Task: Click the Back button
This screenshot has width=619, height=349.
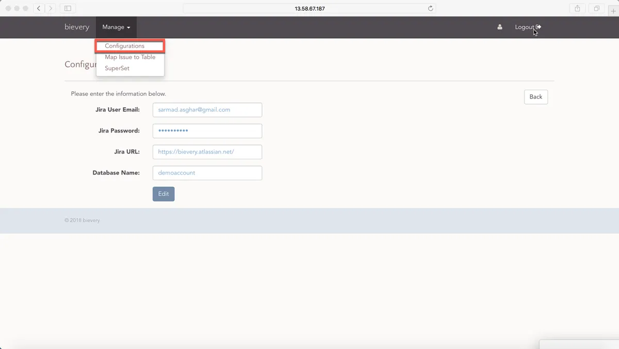Action: pyautogui.click(x=536, y=97)
